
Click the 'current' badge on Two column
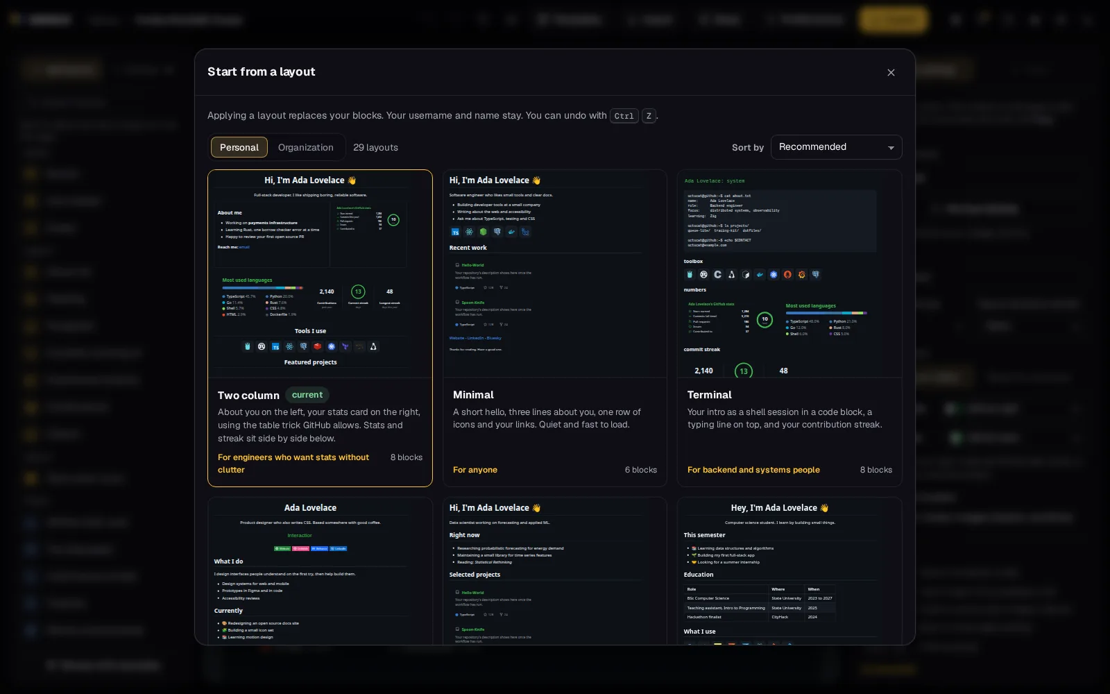(x=307, y=395)
